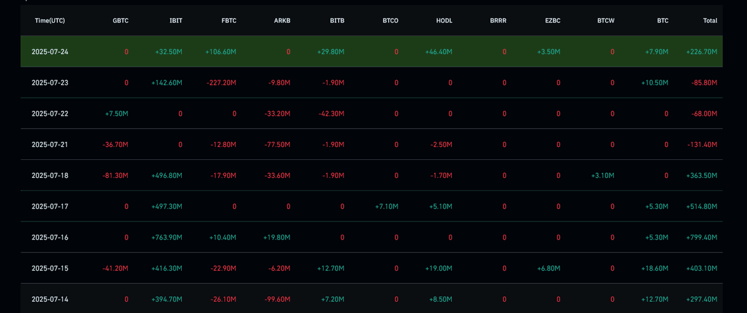The image size is (747, 313).
Task: Click the BITB column header
Action: [337, 21]
